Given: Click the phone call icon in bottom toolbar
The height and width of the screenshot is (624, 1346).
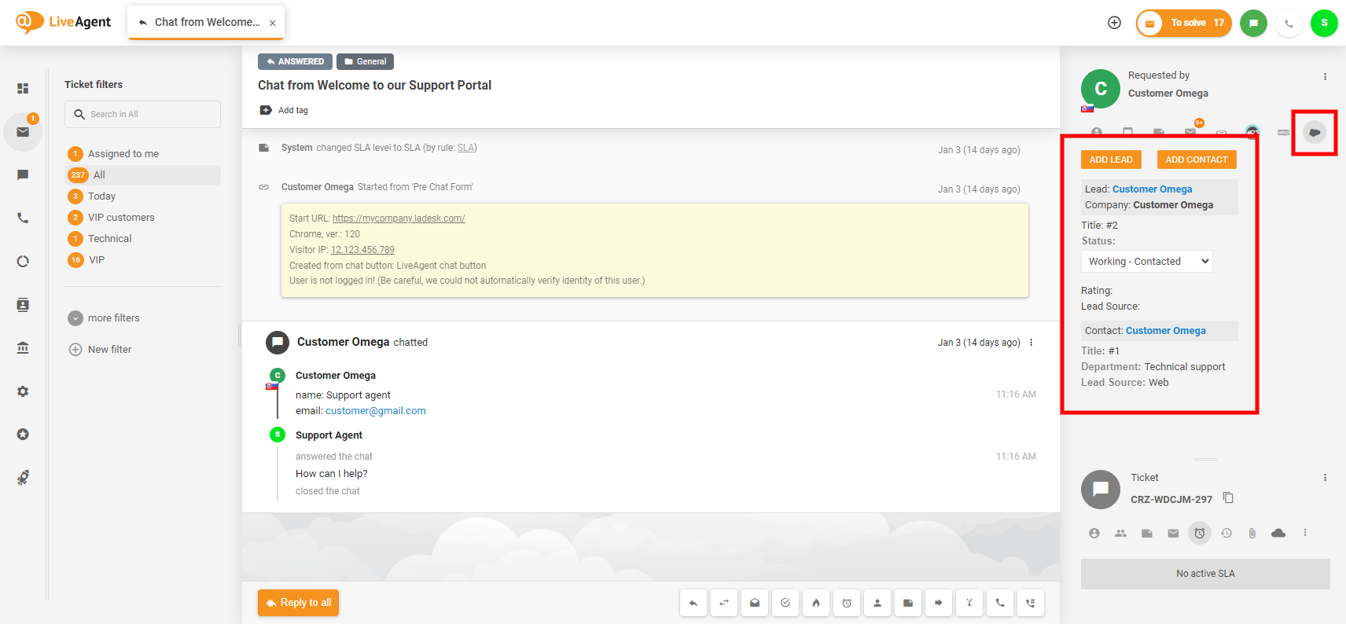Looking at the screenshot, I should coord(999,603).
